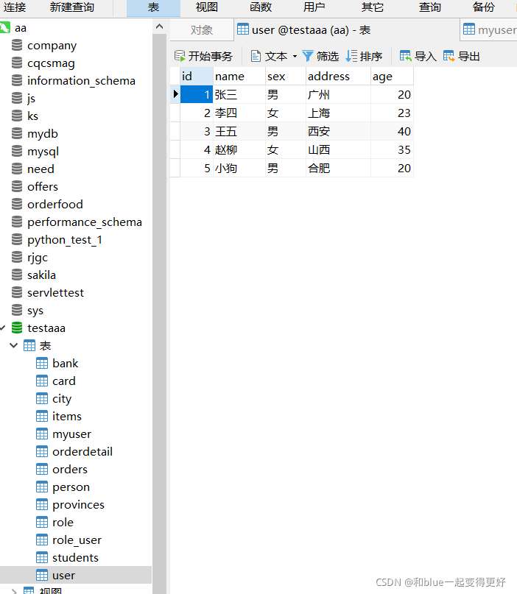The width and height of the screenshot is (517, 594).
Task: Open 新建查询 (New Query)
Action: (71, 7)
